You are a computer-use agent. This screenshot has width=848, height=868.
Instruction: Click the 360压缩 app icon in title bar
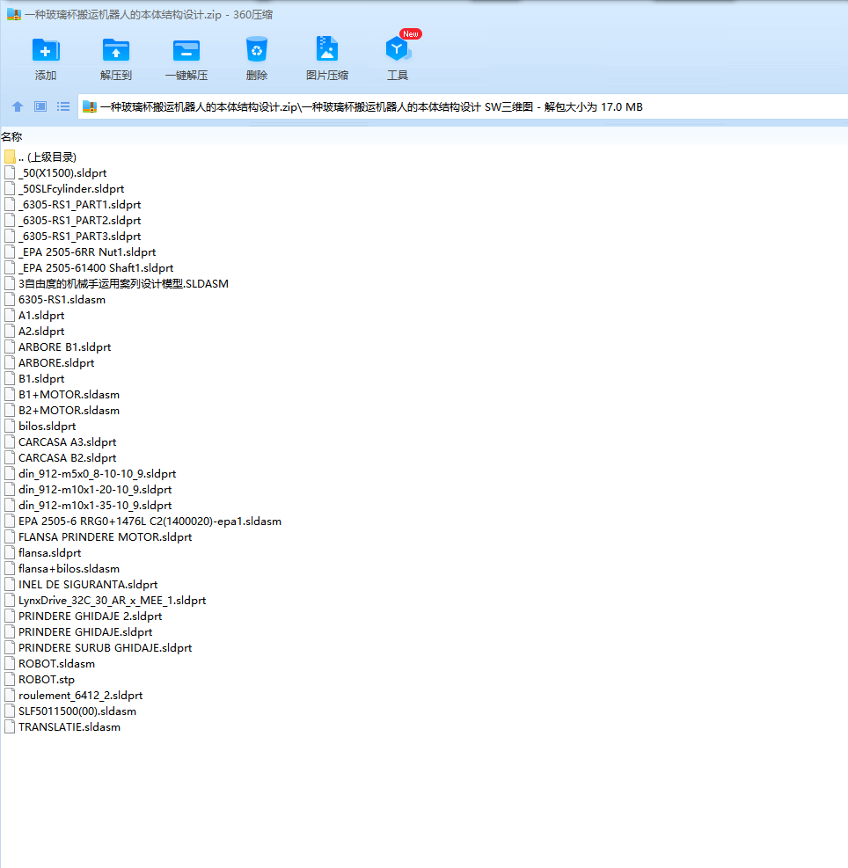pyautogui.click(x=14, y=14)
